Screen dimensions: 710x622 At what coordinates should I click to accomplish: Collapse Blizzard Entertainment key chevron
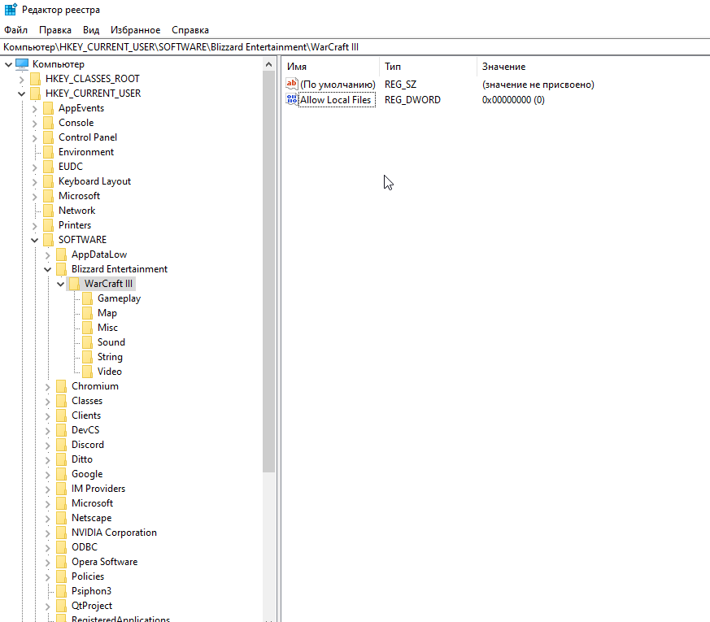pos(47,269)
